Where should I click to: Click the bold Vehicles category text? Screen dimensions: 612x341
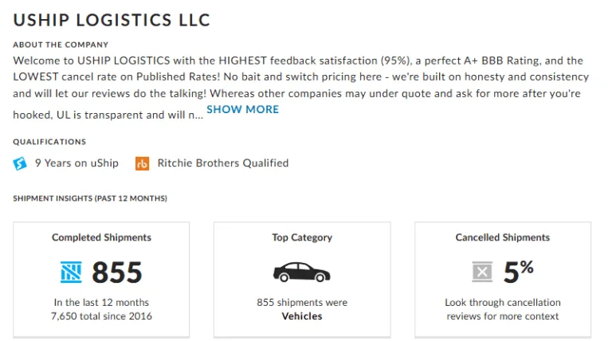[302, 316]
